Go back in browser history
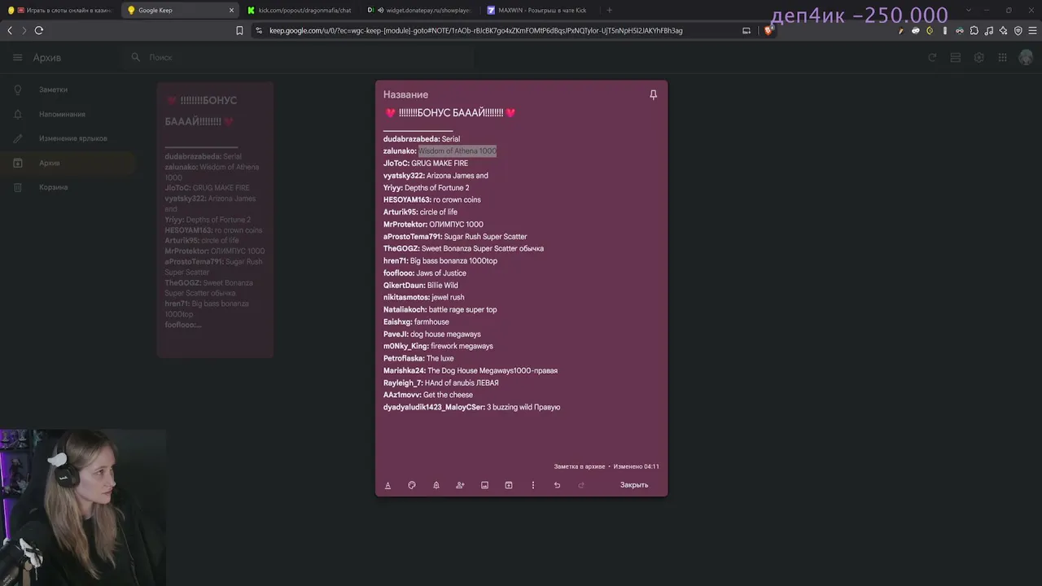Image resolution: width=1042 pixels, height=586 pixels. (x=10, y=31)
